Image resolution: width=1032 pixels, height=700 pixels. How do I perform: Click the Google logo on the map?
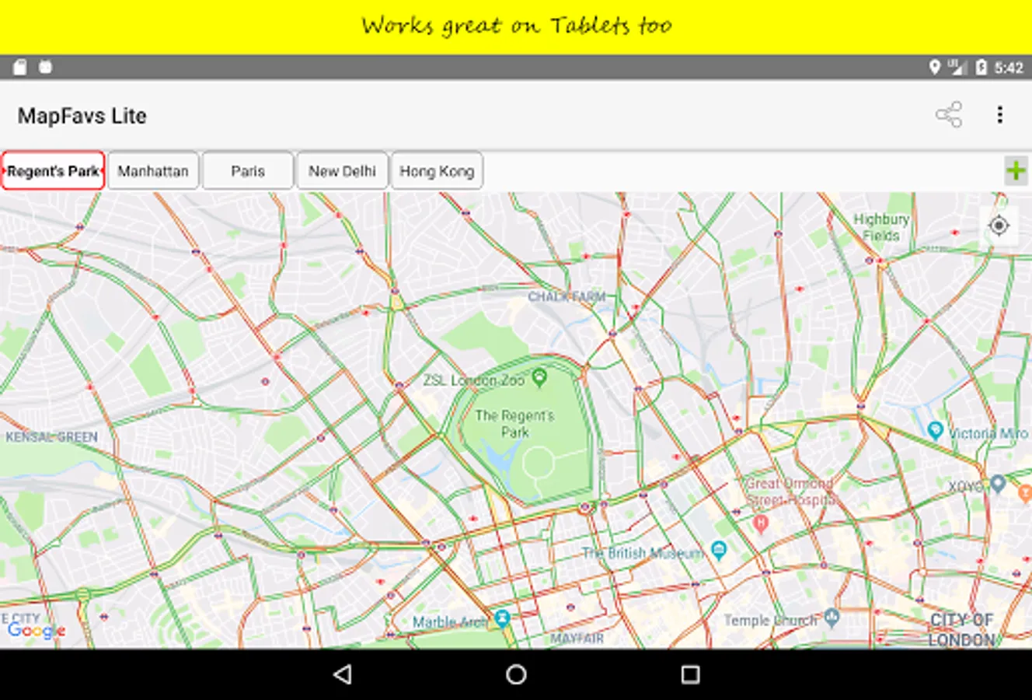36,630
